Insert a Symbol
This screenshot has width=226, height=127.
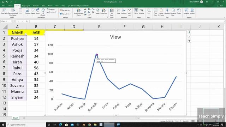click(x=192, y=11)
